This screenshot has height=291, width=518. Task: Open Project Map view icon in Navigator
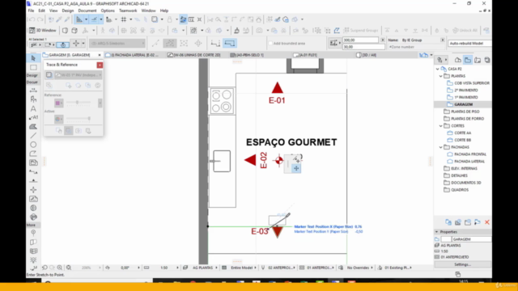pyautogui.click(x=458, y=60)
